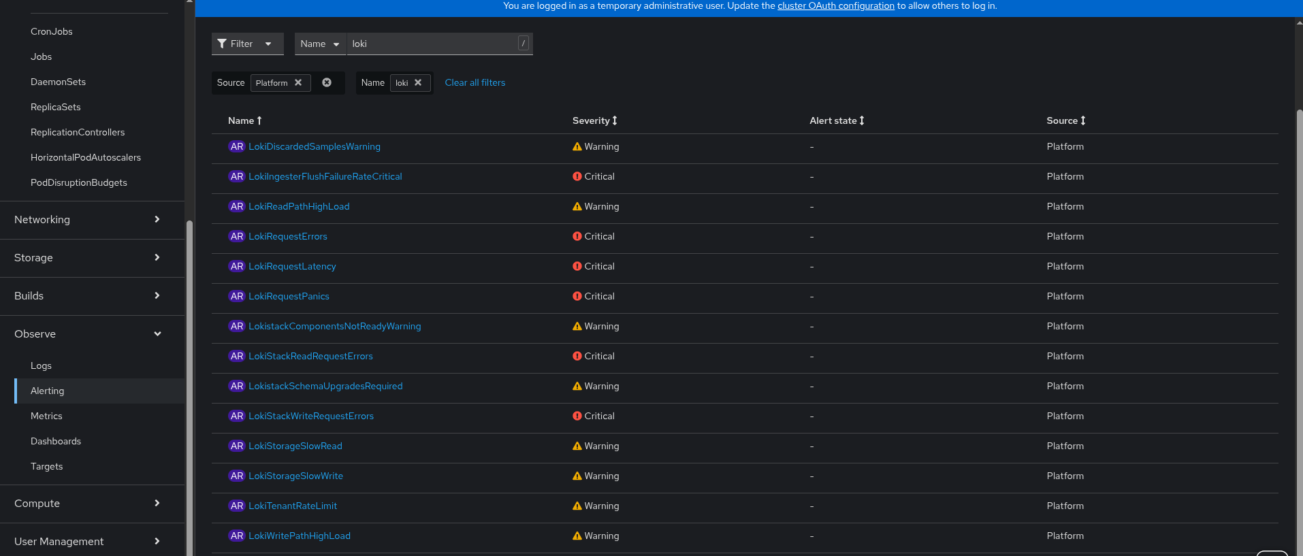Screen dimensions: 1303x556
Task: Click the warning severity icon for LokiReadPathHighLoad
Action: [577, 206]
